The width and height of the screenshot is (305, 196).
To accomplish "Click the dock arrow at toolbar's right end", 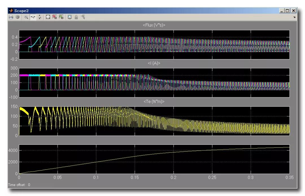I will click(x=295, y=17).
